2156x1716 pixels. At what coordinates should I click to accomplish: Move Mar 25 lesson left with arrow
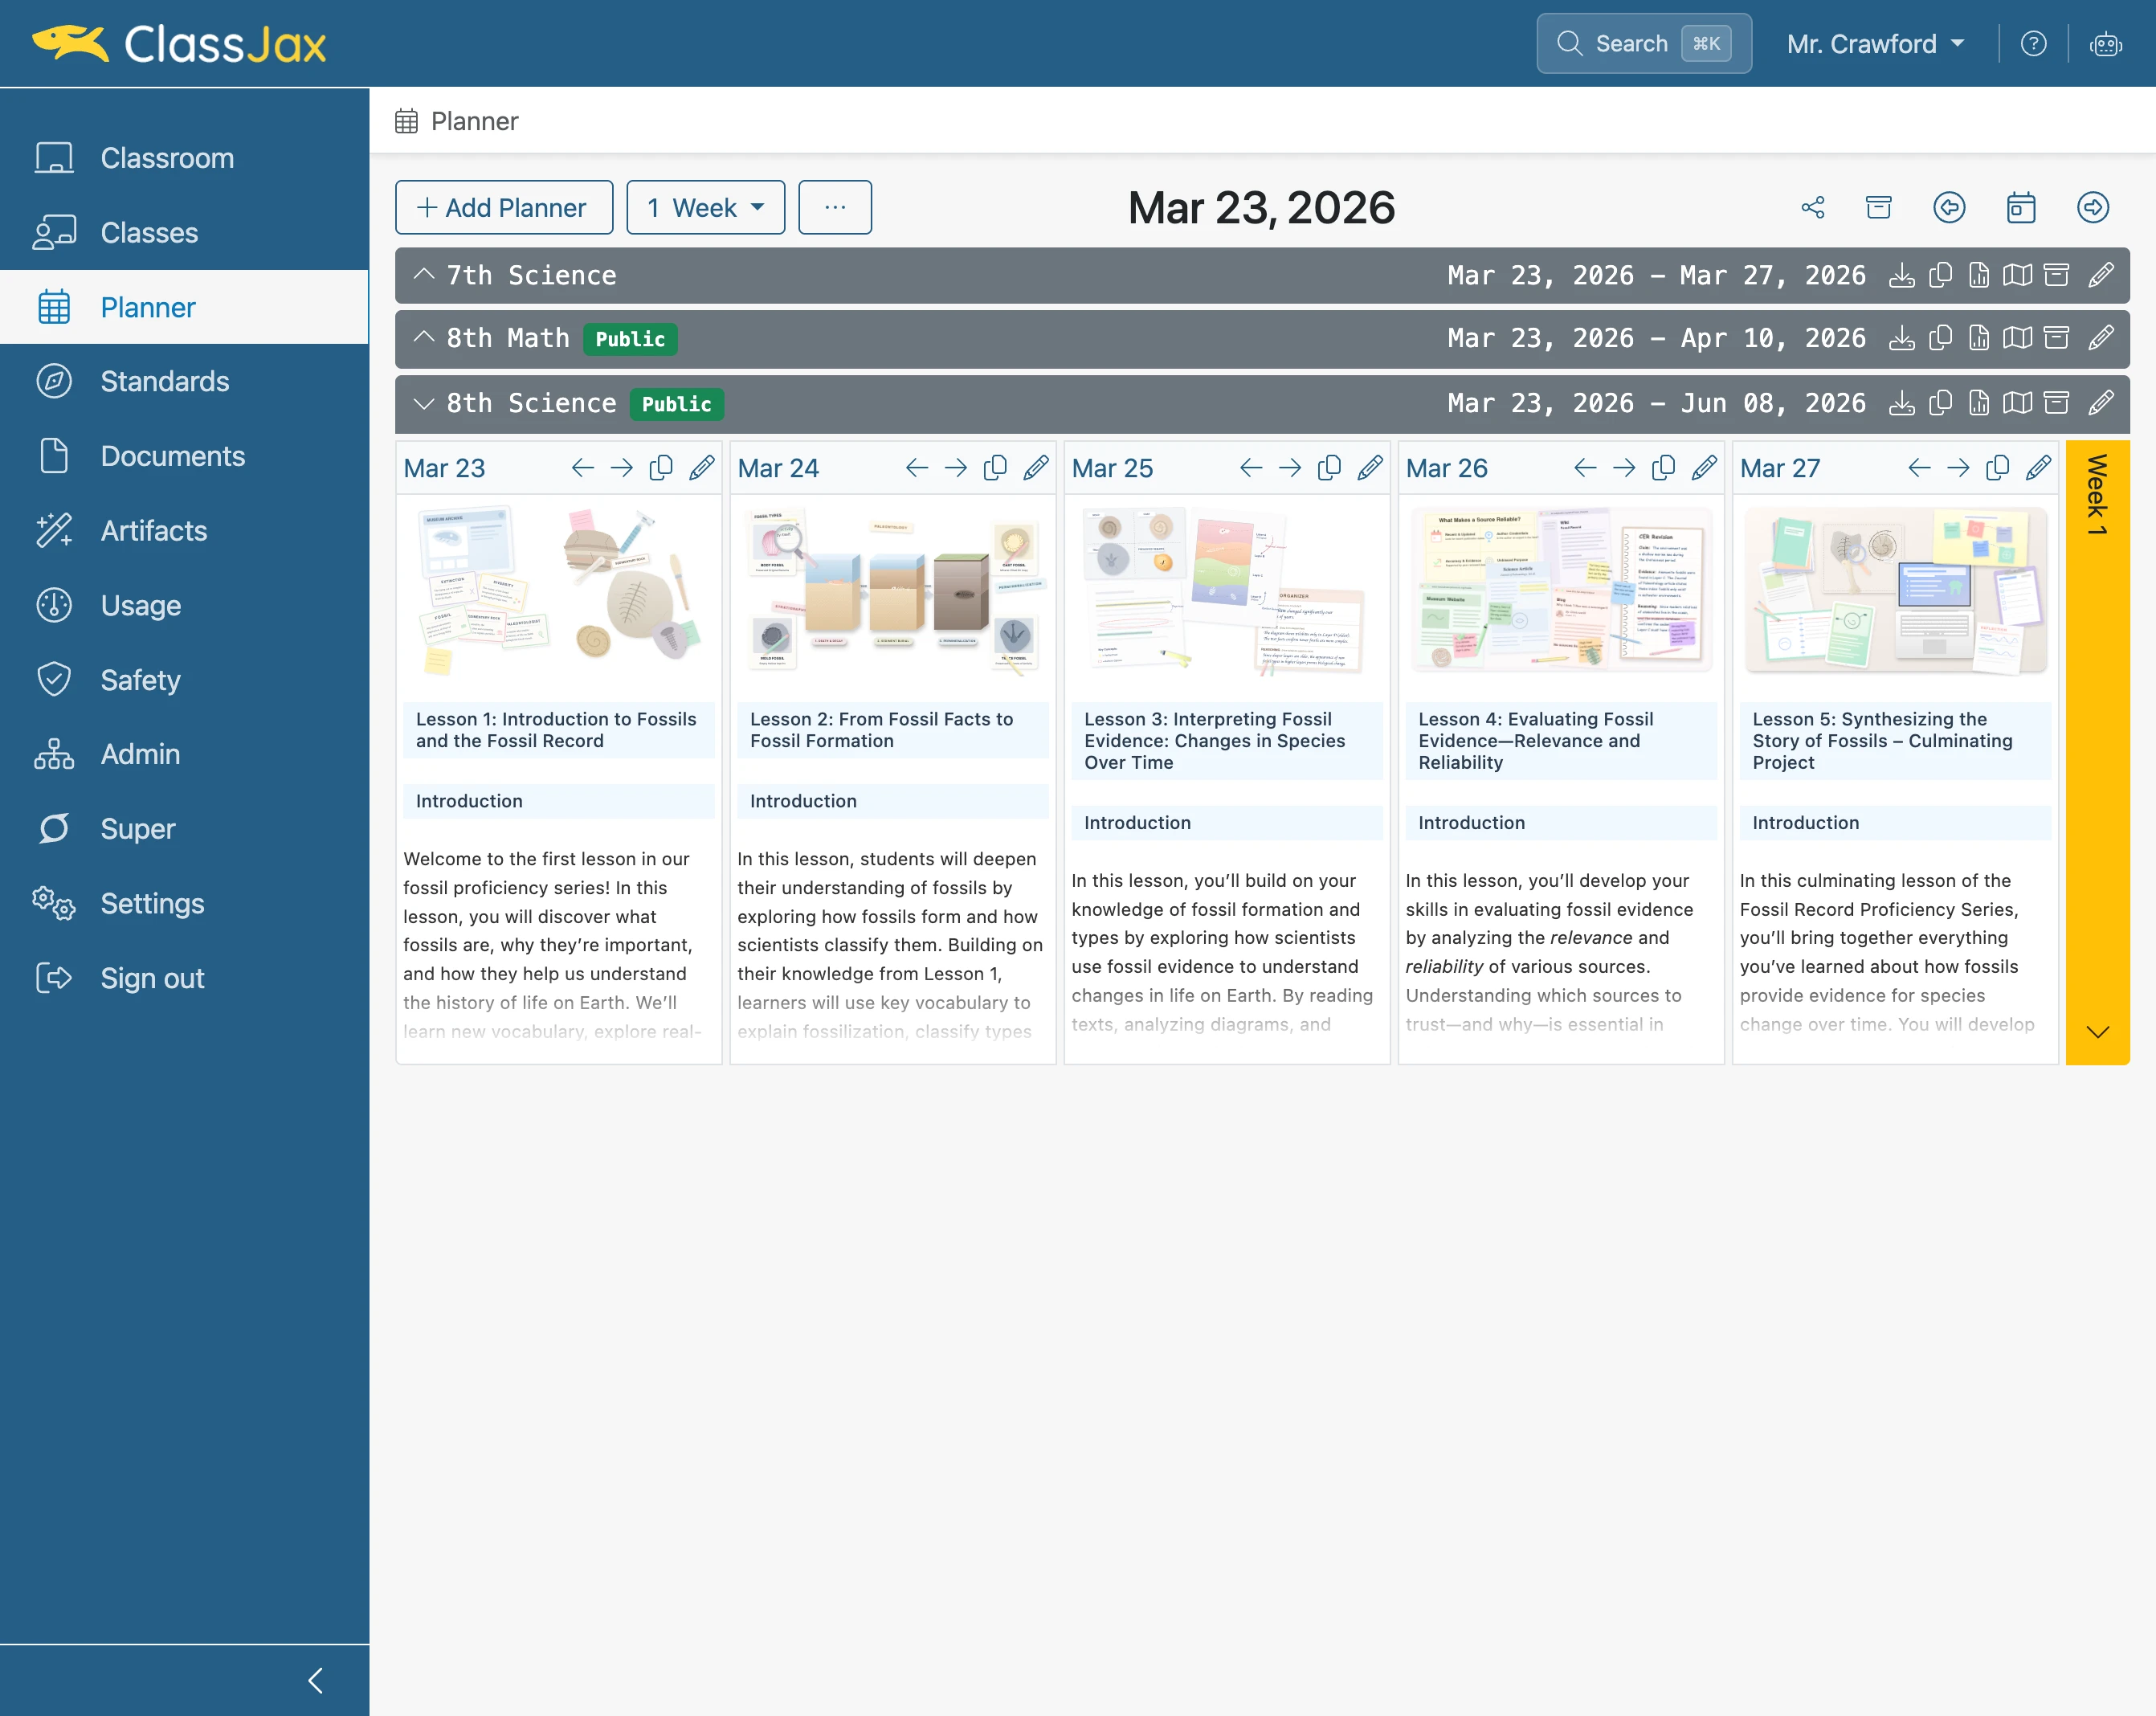1251,468
